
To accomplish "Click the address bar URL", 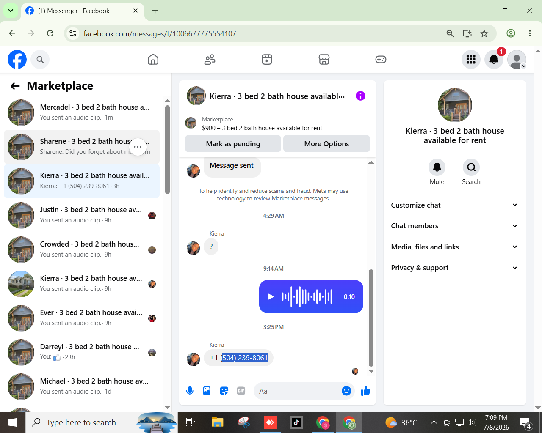I will click(x=160, y=34).
